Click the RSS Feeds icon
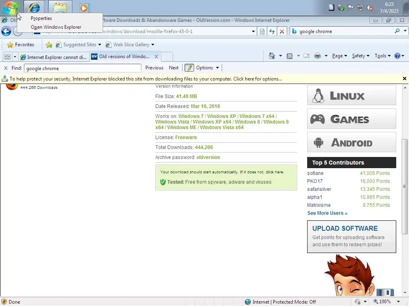This screenshot has height=306, width=409. click(290, 56)
